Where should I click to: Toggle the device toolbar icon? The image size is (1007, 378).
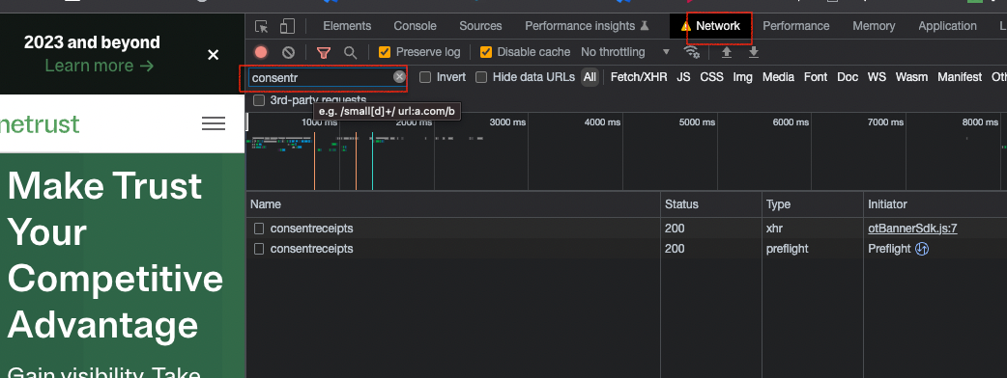287,26
